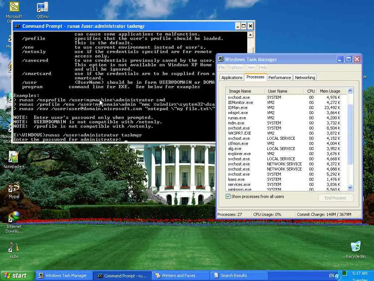Viewport: 374px width, 281px height.
Task: Click the process list scrollbar thumb
Action: (x=350, y=134)
